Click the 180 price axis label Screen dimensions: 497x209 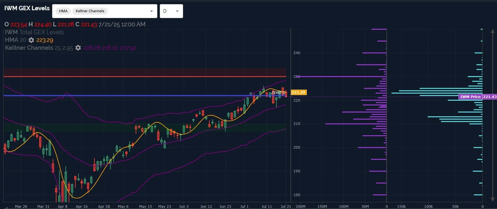pos(297,195)
